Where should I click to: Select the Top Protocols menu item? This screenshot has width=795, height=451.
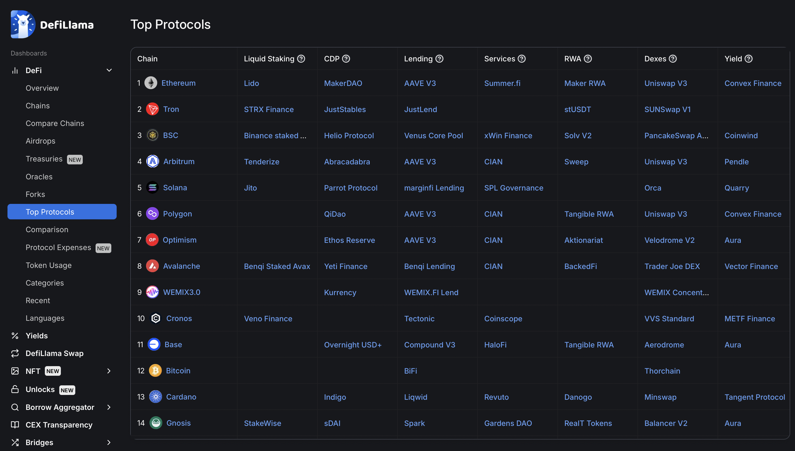[62, 212]
